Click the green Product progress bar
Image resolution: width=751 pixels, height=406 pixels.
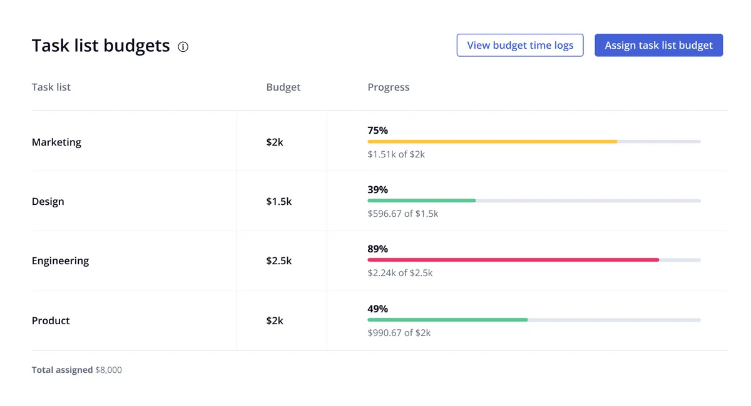[447, 320]
